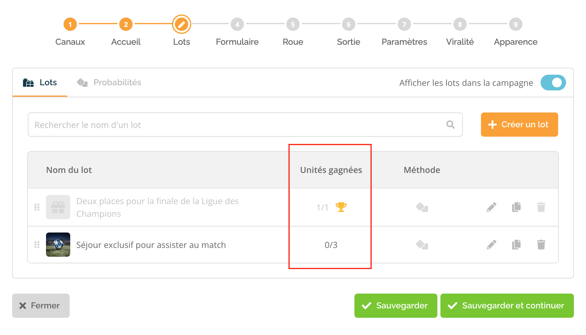Select the Lots tab
Image resolution: width=586 pixels, height=335 pixels.
tap(40, 83)
